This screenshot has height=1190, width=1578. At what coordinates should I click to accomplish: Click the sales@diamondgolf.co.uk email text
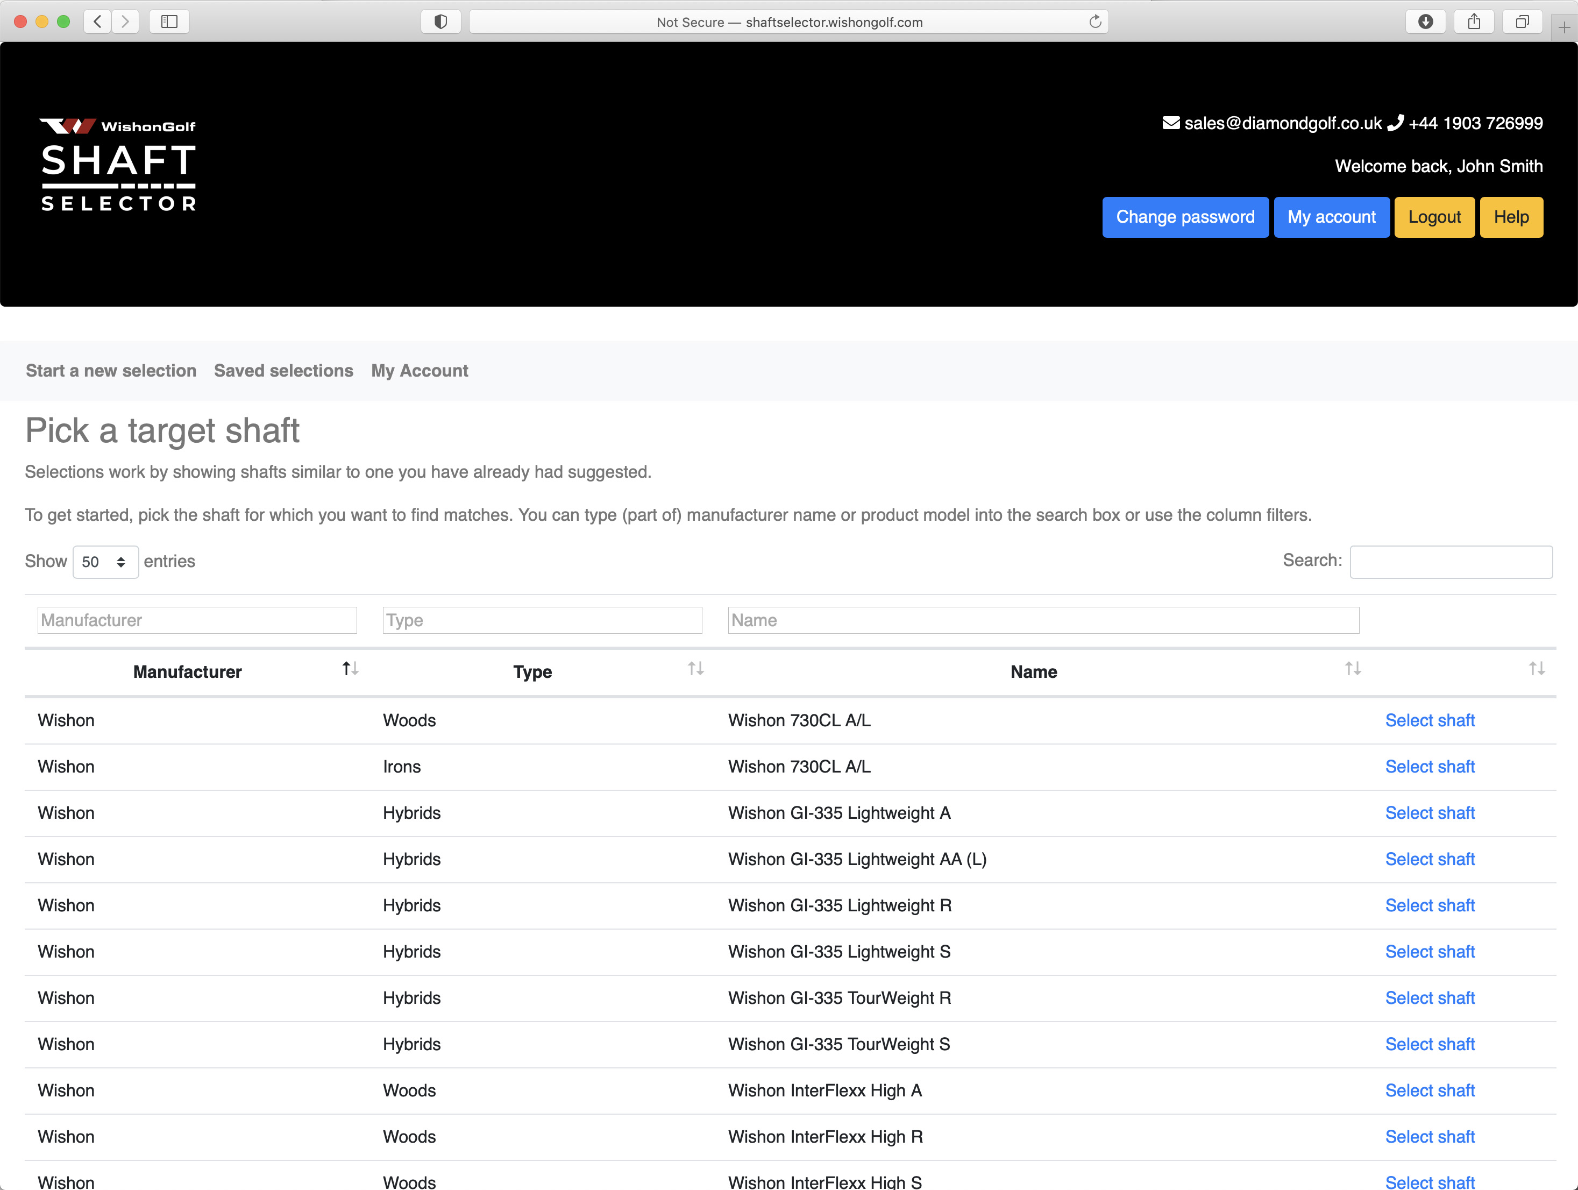(1283, 123)
